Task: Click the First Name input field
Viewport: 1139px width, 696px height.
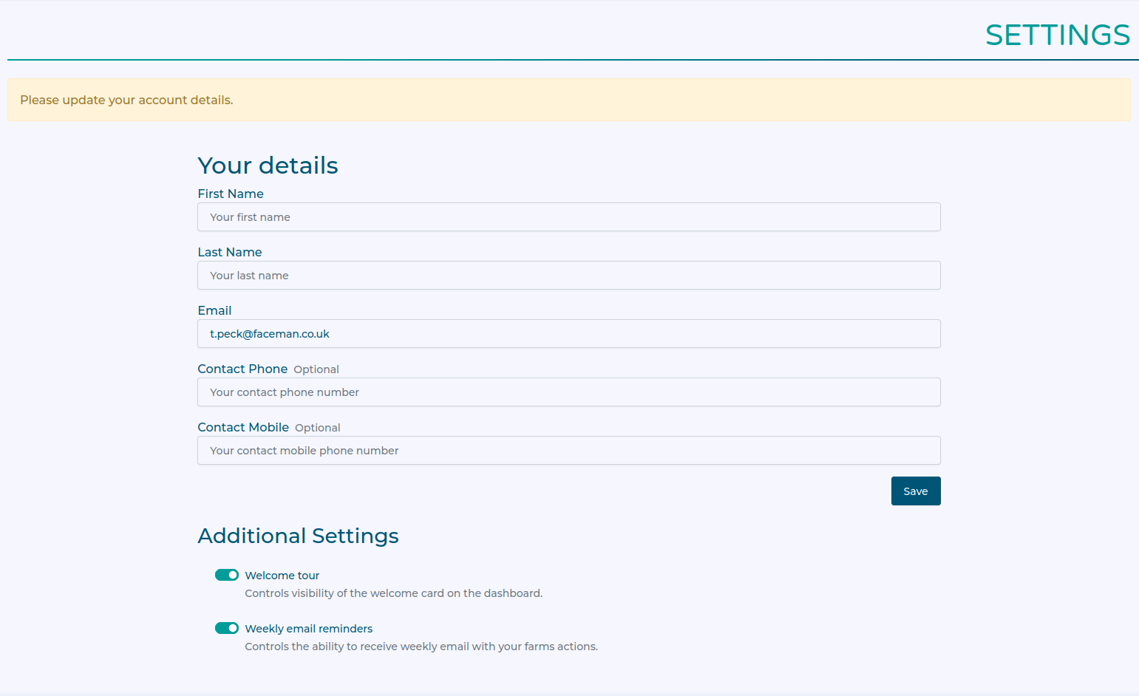Action: (568, 217)
